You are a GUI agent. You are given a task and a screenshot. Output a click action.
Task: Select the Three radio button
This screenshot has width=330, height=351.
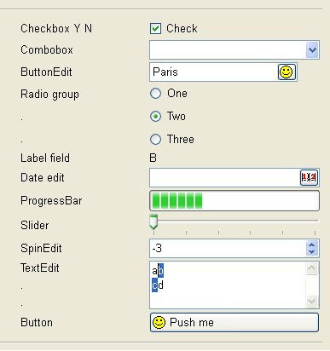point(155,140)
